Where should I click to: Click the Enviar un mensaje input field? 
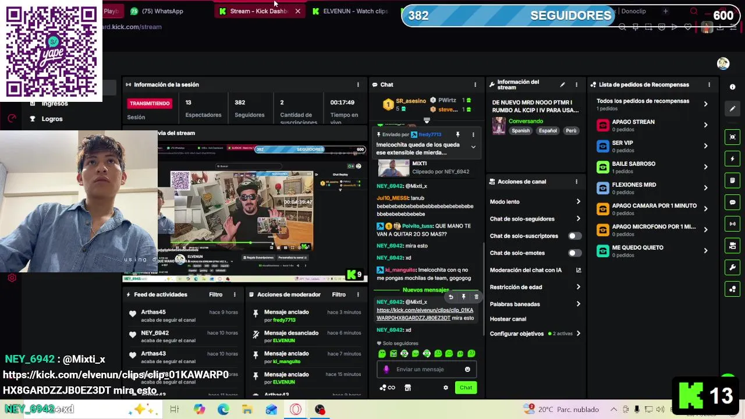click(428, 369)
